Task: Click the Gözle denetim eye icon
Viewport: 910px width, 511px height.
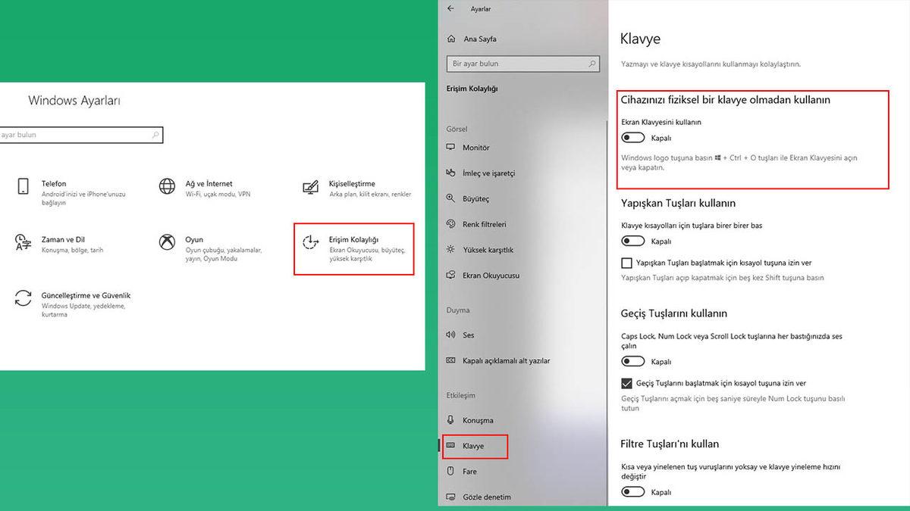Action: [450, 497]
